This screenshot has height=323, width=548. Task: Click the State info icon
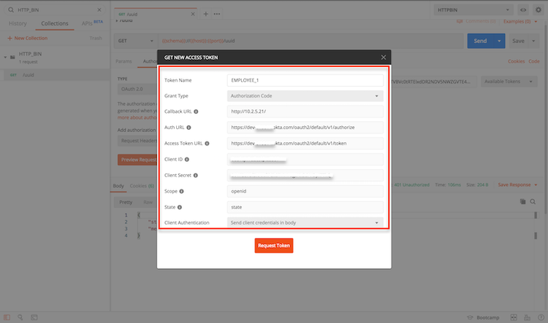coord(180,207)
